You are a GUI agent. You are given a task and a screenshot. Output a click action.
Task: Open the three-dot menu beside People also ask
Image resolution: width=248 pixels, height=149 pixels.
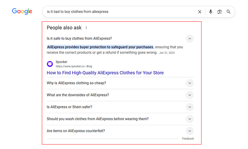pyautogui.click(x=86, y=28)
